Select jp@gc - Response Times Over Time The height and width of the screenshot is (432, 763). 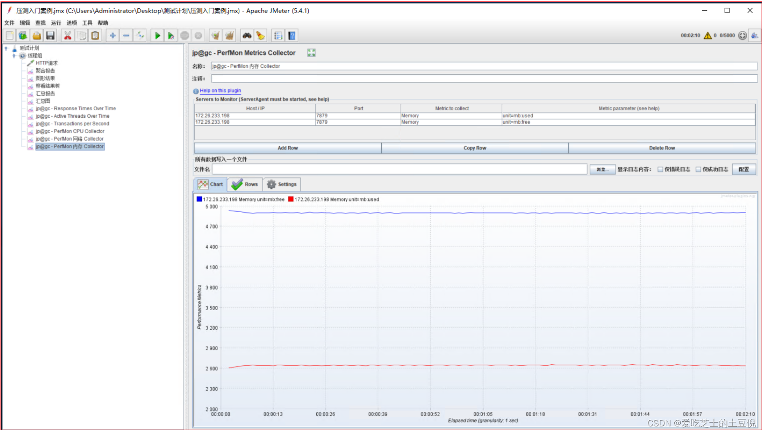(76, 108)
